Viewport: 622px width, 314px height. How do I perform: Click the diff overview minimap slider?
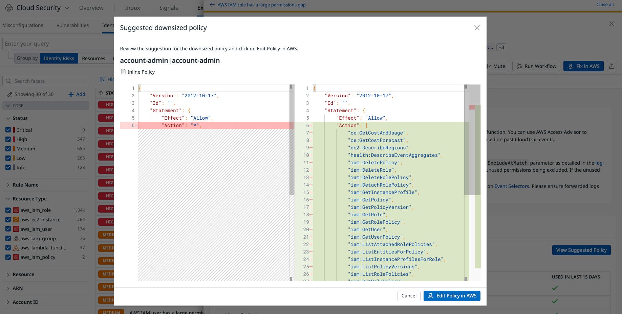click(475, 140)
